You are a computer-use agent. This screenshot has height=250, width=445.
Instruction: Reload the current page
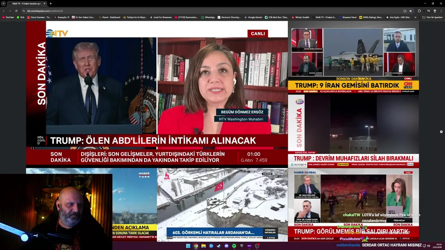pos(16,11)
